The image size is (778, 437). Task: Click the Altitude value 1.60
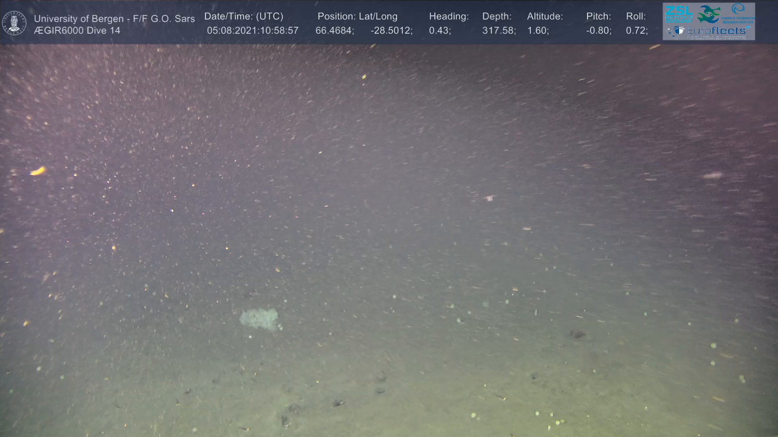(x=538, y=30)
